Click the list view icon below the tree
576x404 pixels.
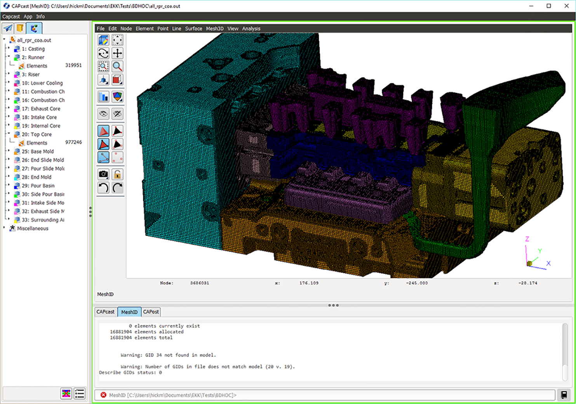[80, 394]
